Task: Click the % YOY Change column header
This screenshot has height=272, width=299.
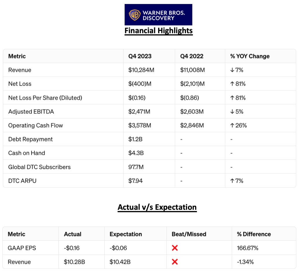Action: coord(250,56)
